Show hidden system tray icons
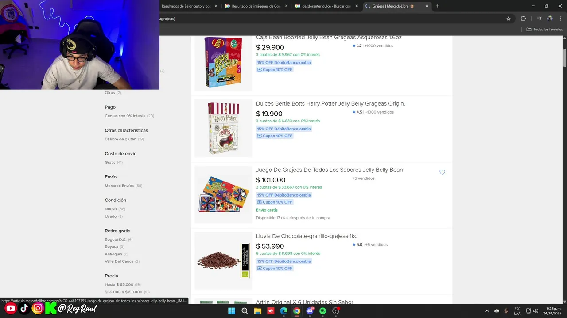 point(487,311)
